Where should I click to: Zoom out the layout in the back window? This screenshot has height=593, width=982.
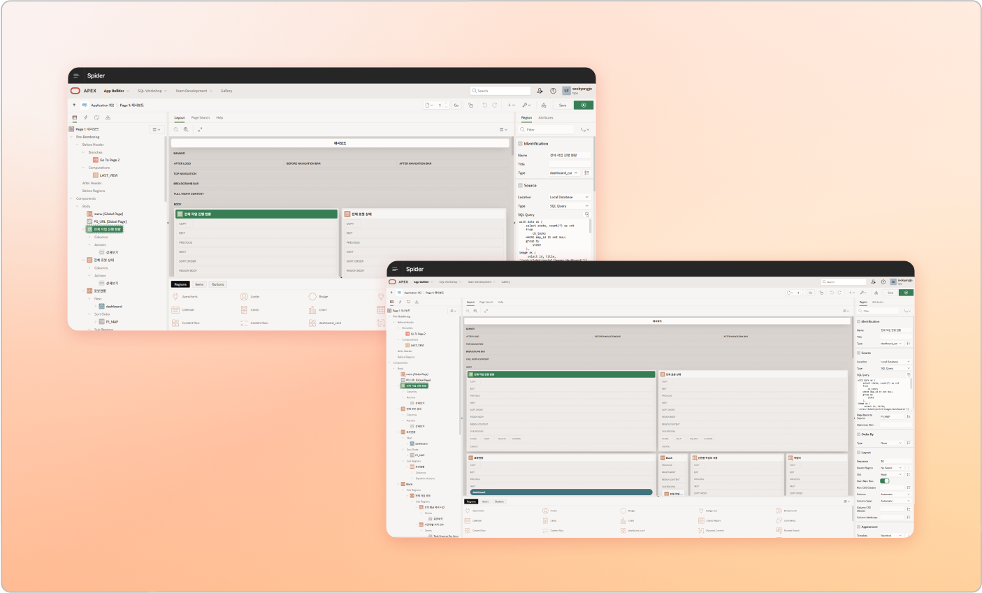tap(176, 129)
